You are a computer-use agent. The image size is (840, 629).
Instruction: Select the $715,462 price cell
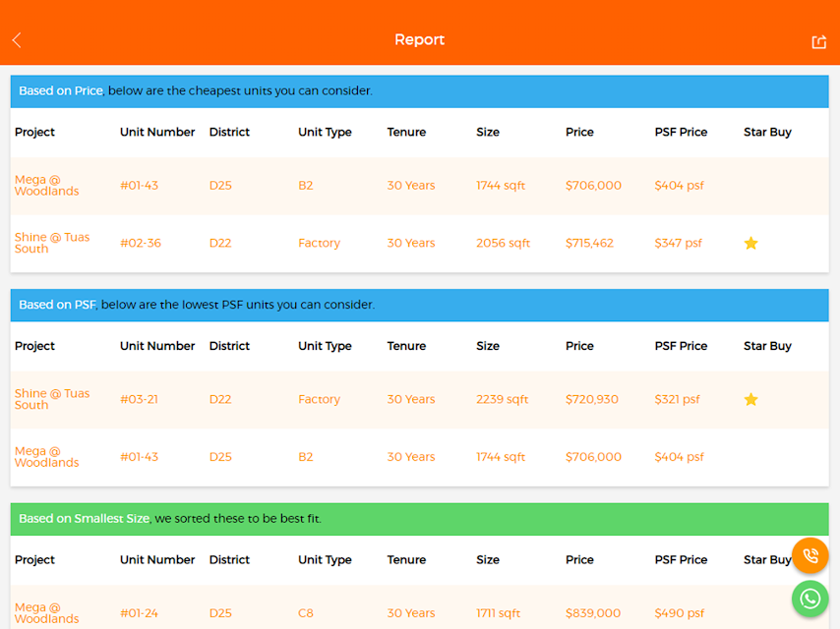[x=589, y=243]
